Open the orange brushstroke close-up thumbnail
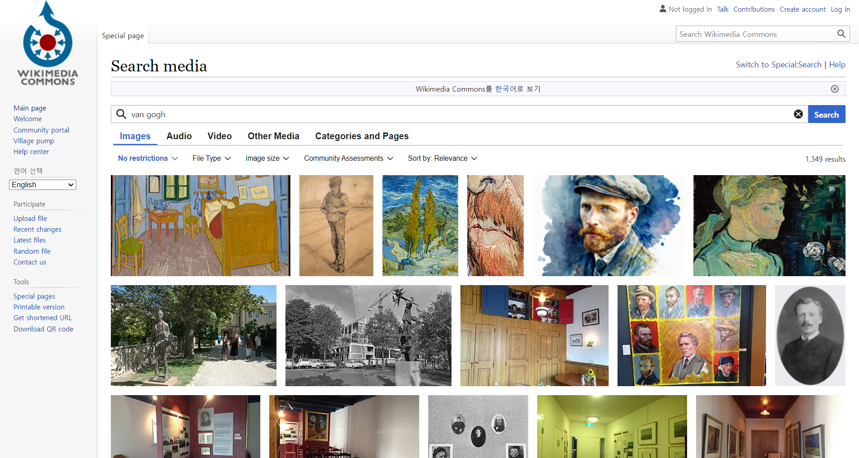The width and height of the screenshot is (859, 458). pyautogui.click(x=495, y=225)
